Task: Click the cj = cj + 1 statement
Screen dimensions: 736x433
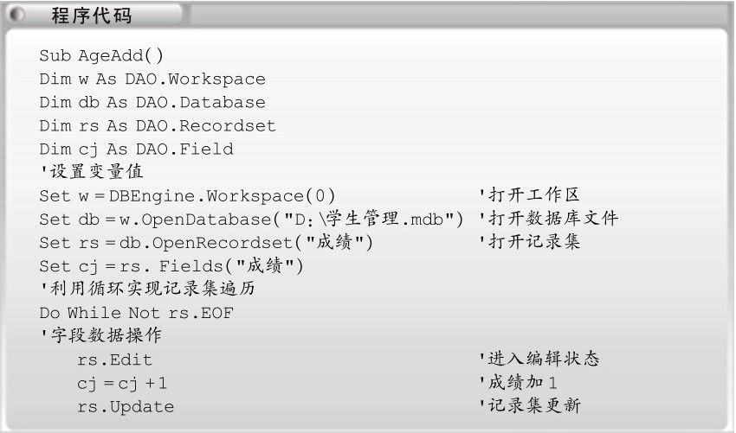Action: [x=122, y=384]
